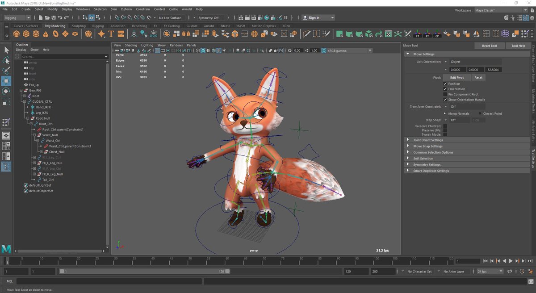Screen dimensions: 536x293
Task: Open the Skeleton menu
Action: pos(100,9)
